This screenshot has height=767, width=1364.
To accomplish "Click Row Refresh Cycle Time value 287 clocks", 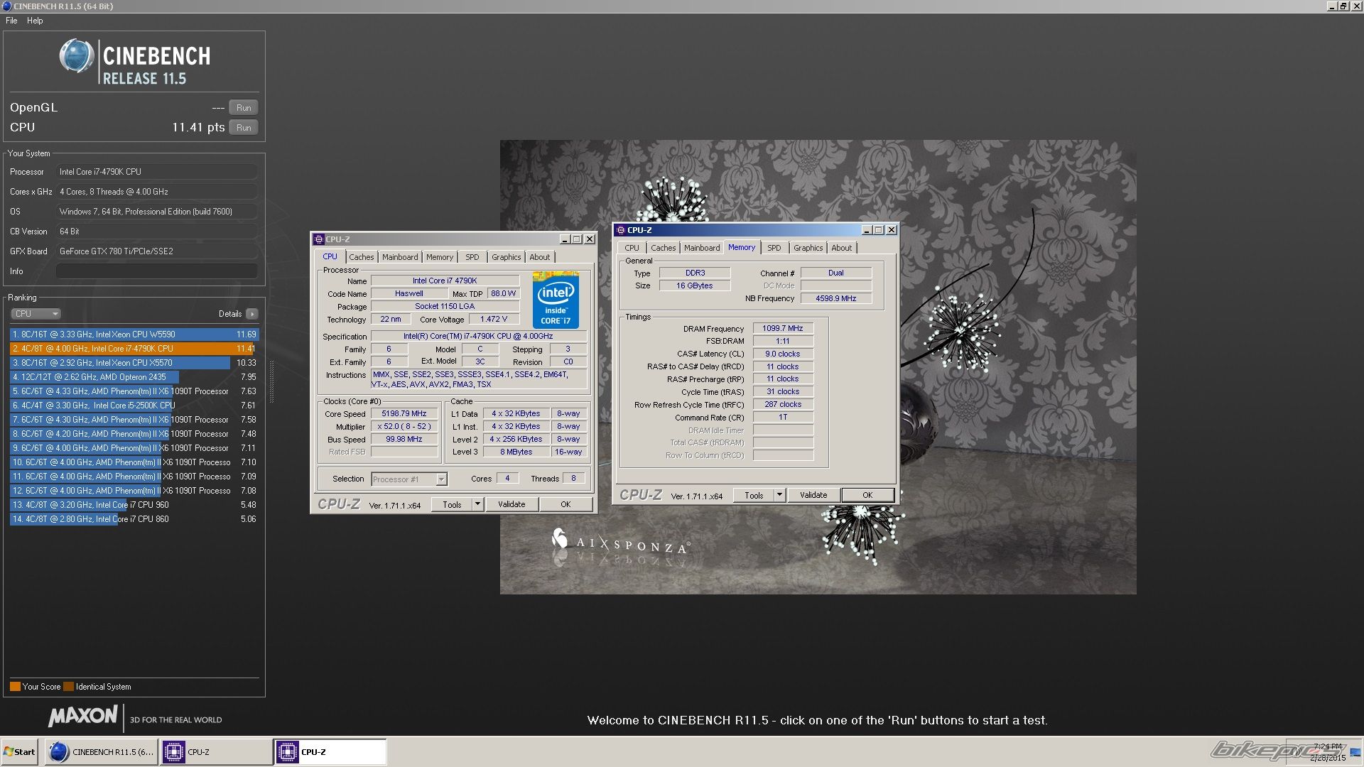I will (x=783, y=404).
